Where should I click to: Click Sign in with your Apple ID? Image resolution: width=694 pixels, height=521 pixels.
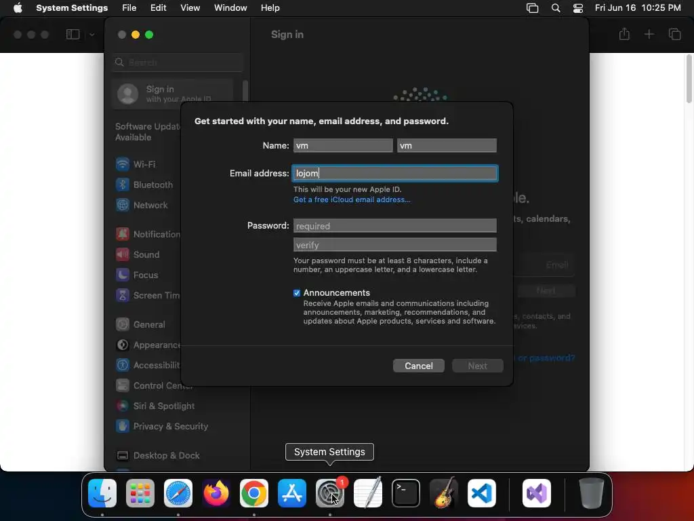coord(173,94)
